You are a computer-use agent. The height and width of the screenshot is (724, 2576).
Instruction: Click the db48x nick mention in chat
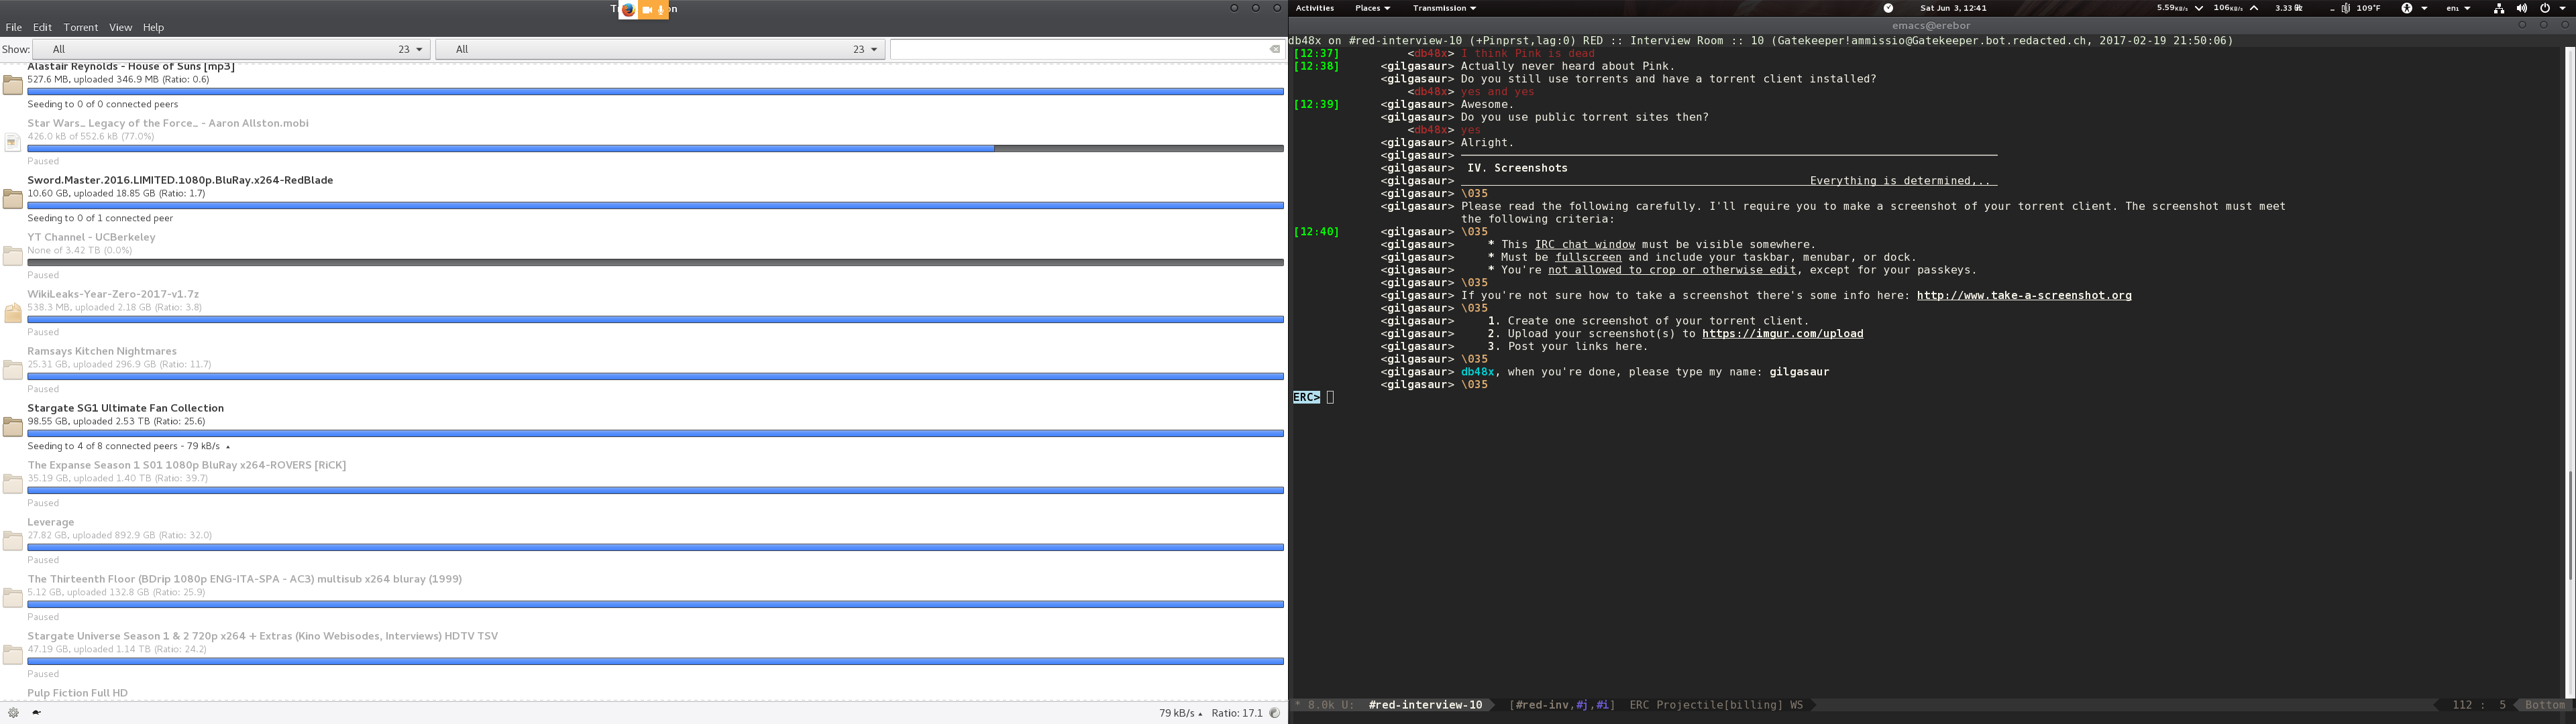tap(1477, 372)
